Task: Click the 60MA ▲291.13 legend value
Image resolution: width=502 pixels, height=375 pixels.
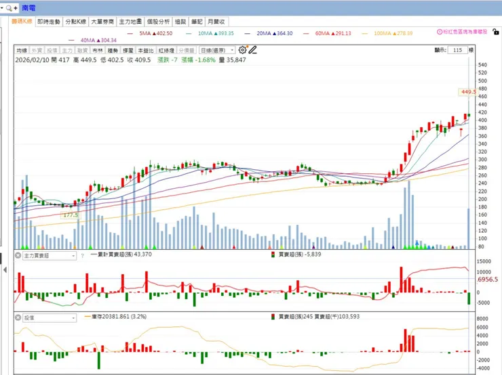Action: (x=333, y=33)
